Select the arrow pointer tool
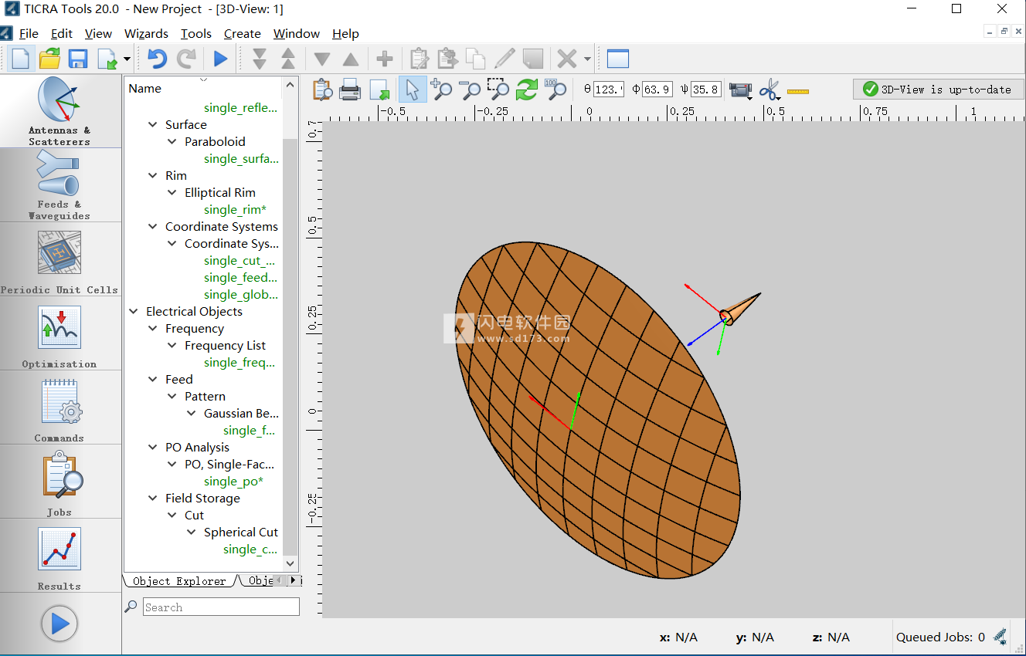The height and width of the screenshot is (656, 1026). [x=413, y=90]
